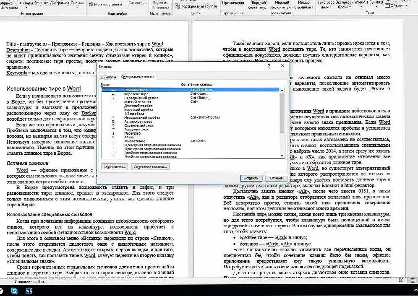Click the Объект button in Текст group
The height and width of the screenshot is (296, 418).
click(x=397, y=5)
